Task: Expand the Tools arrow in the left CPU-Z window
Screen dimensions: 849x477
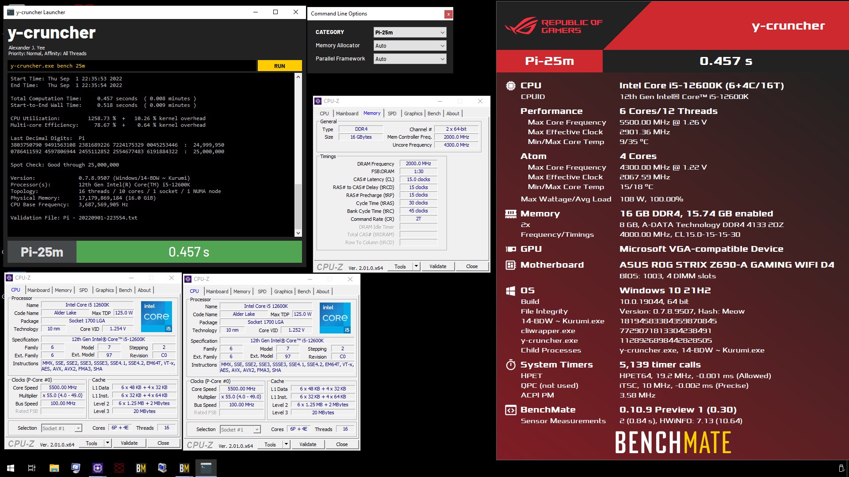Action: 107,443
